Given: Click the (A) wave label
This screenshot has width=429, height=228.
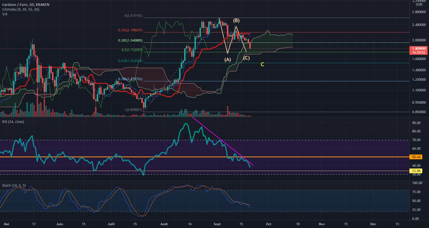Looking at the screenshot, I should coord(228,60).
